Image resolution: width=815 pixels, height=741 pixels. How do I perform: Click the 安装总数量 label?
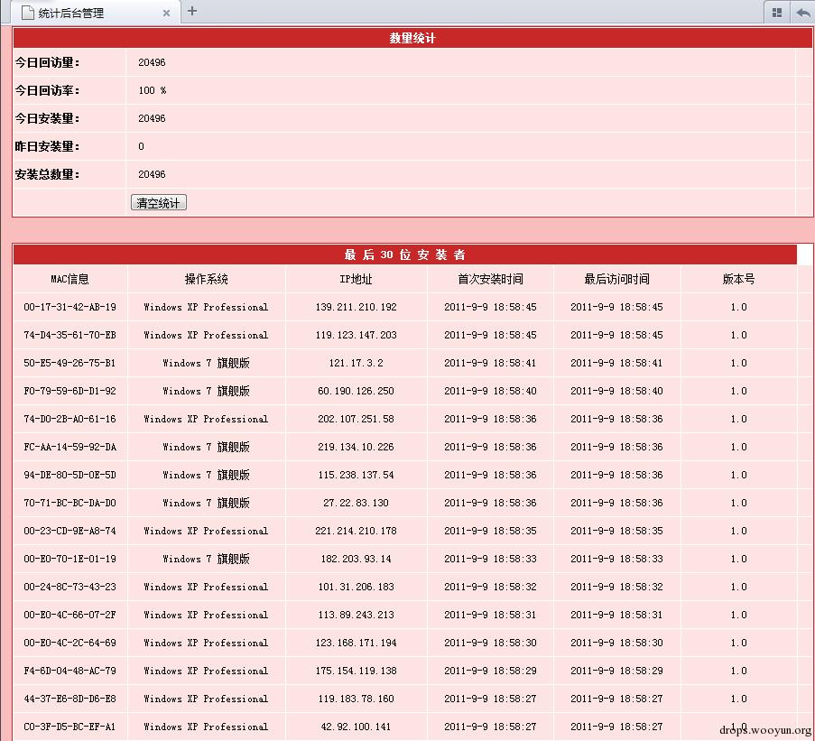(x=47, y=174)
